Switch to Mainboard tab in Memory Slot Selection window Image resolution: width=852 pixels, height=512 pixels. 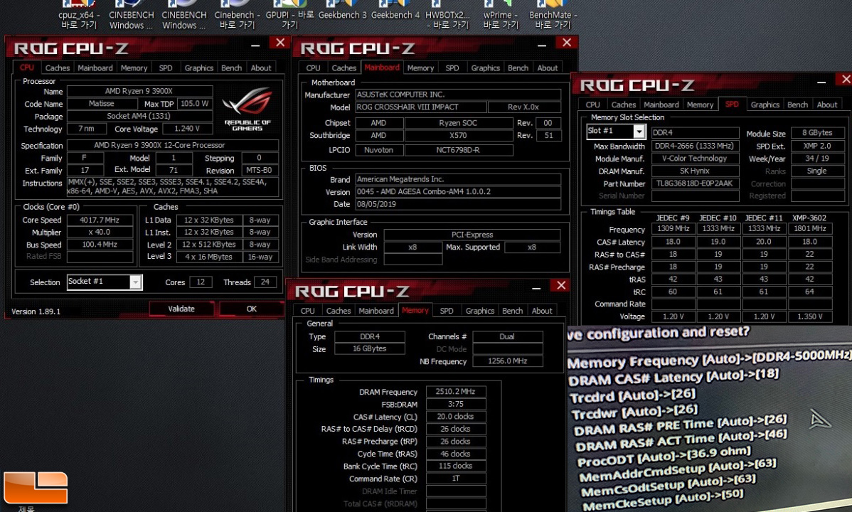661,105
